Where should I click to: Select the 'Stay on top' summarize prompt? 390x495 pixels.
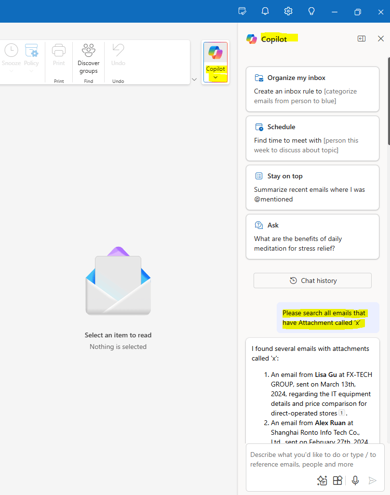312,187
